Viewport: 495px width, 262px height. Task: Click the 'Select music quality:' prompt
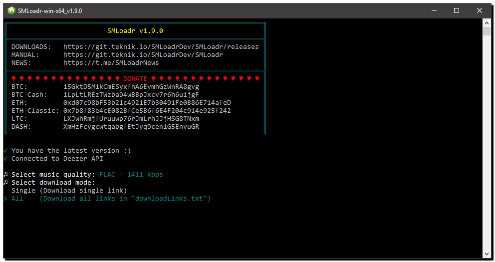[x=53, y=175]
